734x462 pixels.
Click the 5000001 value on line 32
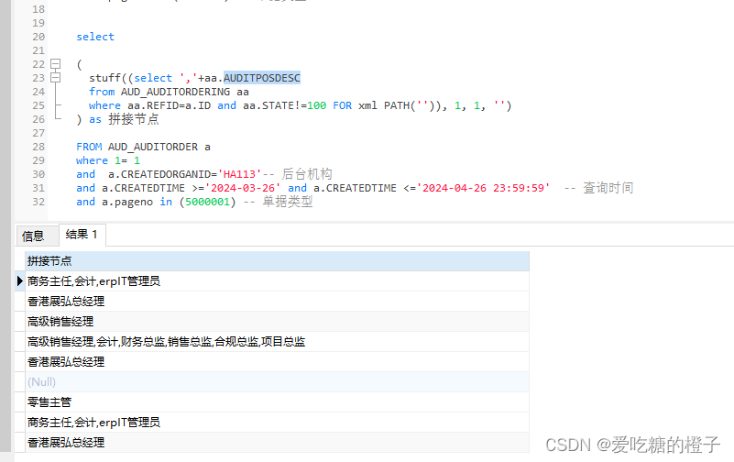tap(207, 202)
